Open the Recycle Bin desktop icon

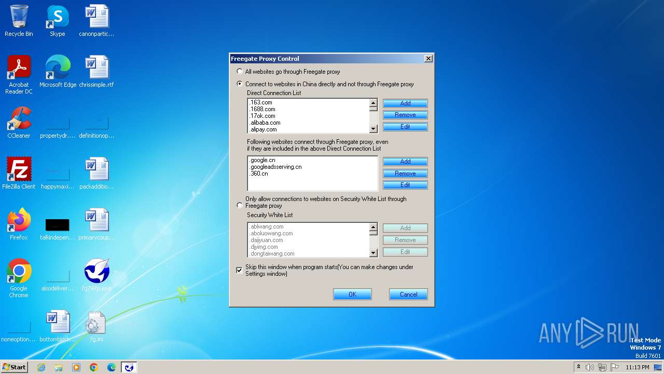tap(19, 21)
